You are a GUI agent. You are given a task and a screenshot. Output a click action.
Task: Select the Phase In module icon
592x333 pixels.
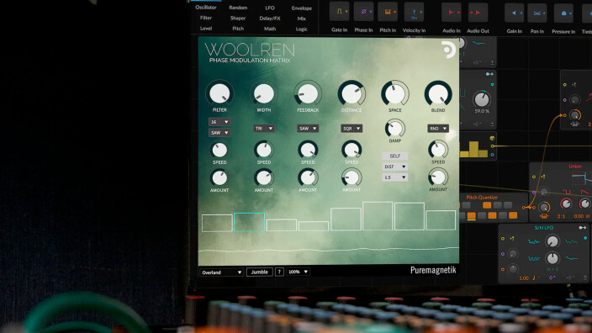(x=363, y=12)
